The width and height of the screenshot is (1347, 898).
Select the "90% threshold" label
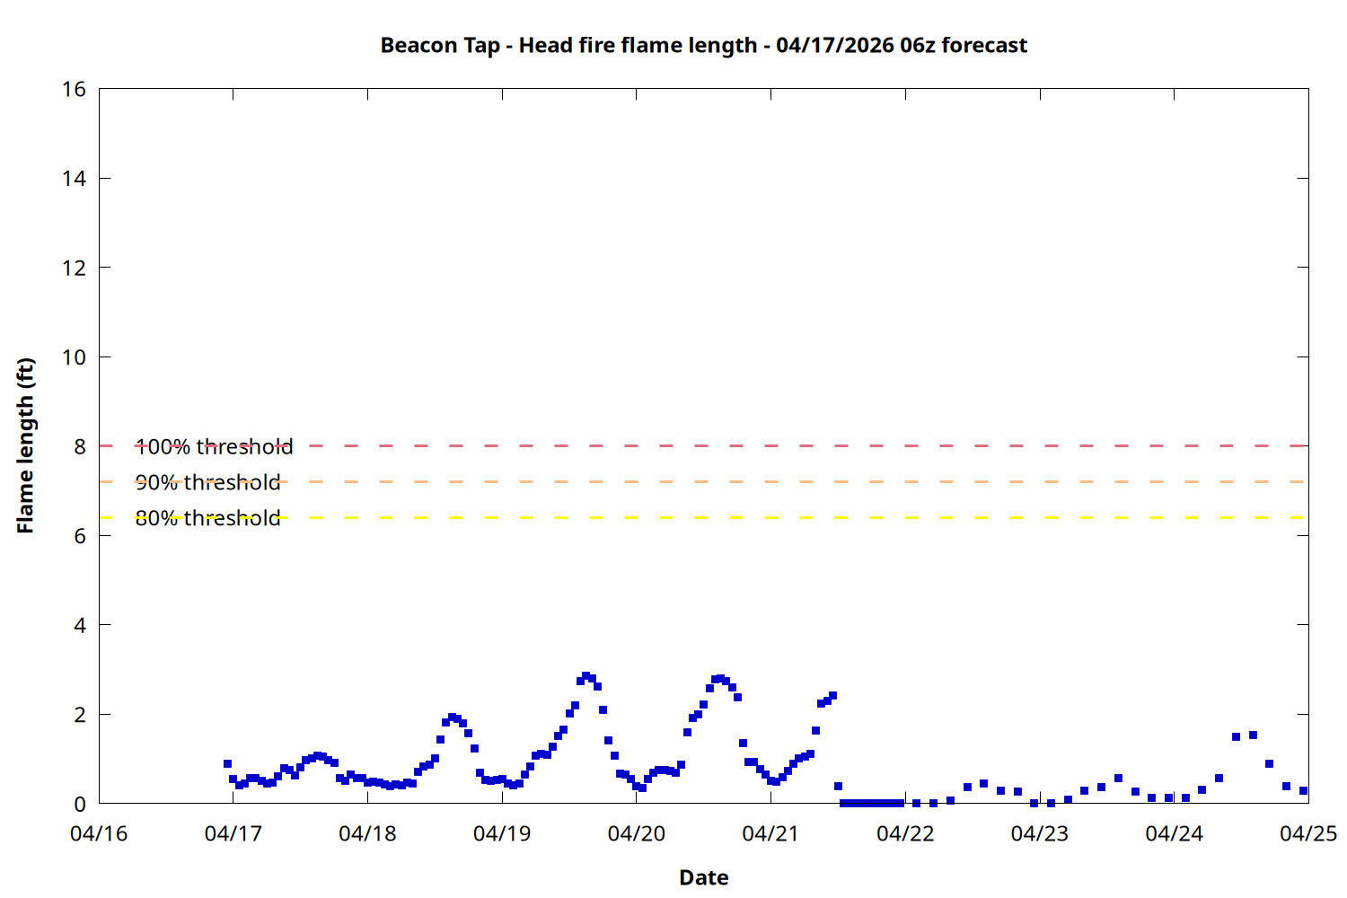207,482
